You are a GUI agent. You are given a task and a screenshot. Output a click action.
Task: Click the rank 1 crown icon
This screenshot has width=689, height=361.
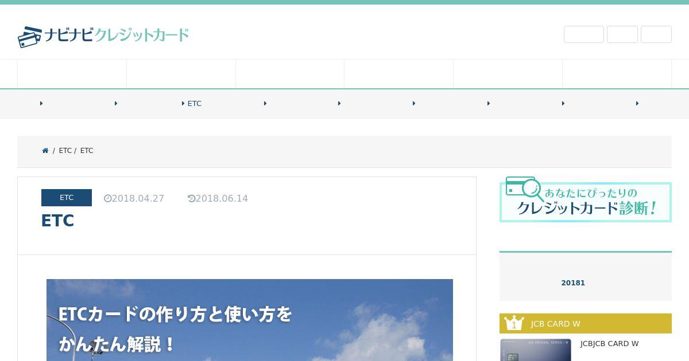[x=514, y=323]
